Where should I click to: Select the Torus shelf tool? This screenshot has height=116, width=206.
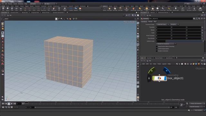pyautogui.click(x=16, y=9)
